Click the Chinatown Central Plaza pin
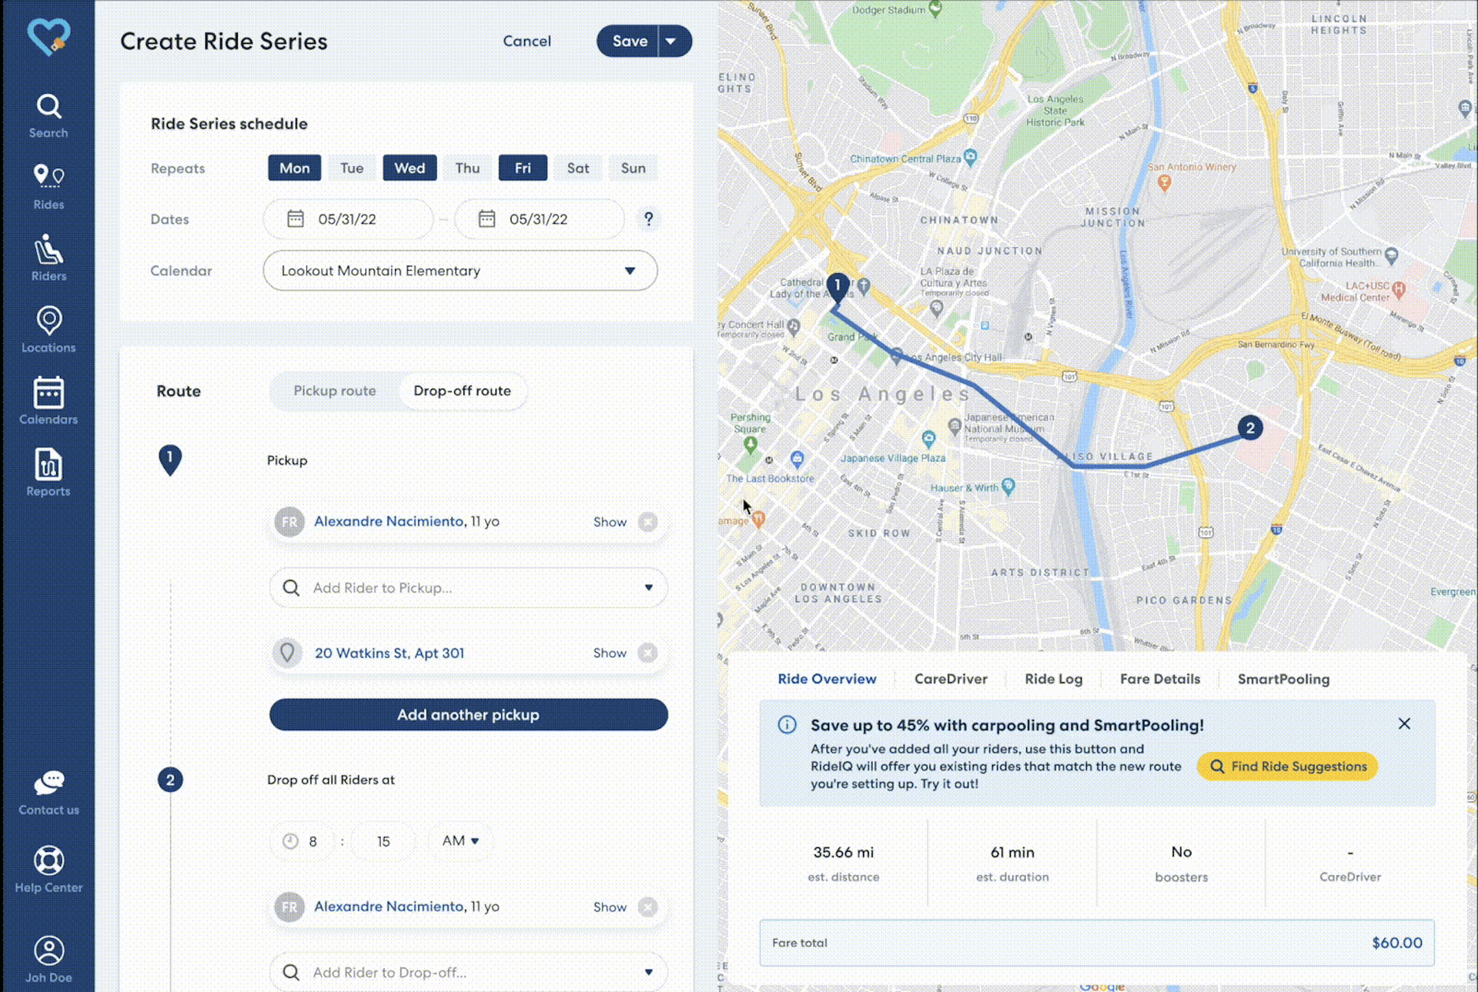Image resolution: width=1478 pixels, height=992 pixels. point(970,157)
